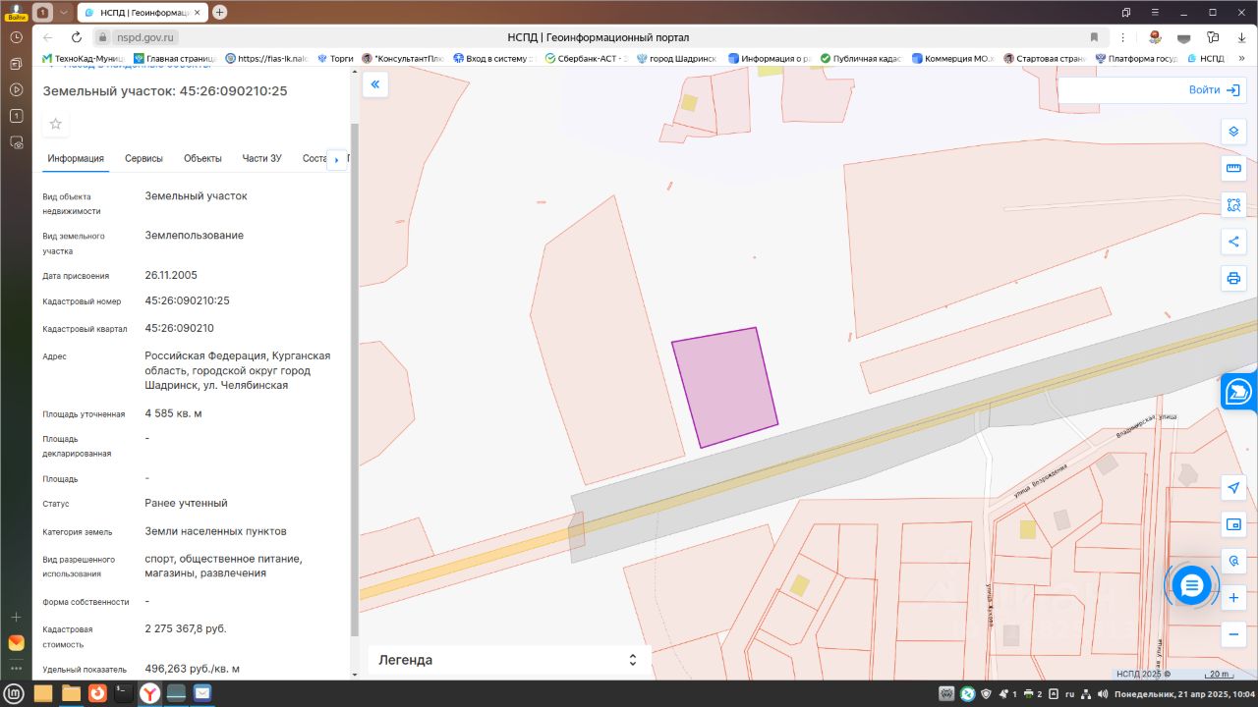
Task: Select the area selection tool icon
Action: pyautogui.click(x=1233, y=205)
